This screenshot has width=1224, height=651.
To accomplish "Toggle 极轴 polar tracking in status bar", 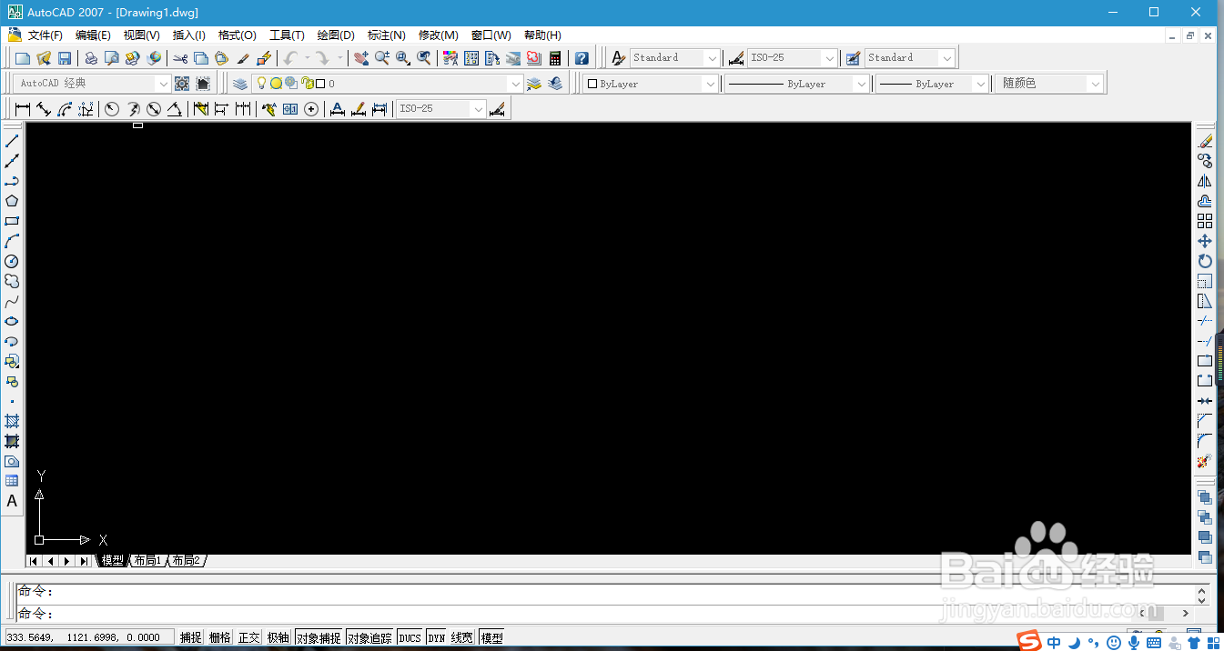I will point(278,638).
